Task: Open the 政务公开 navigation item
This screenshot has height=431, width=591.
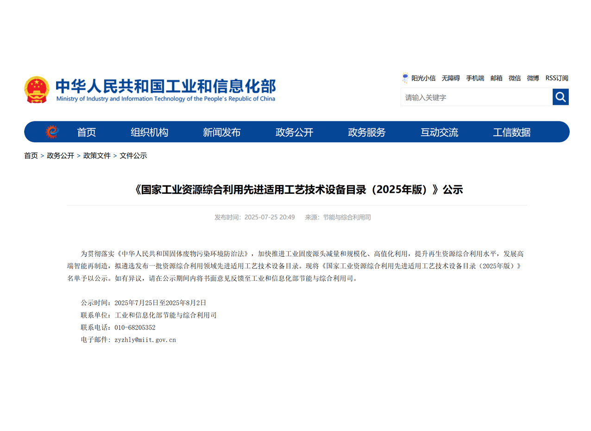Action: point(295,132)
